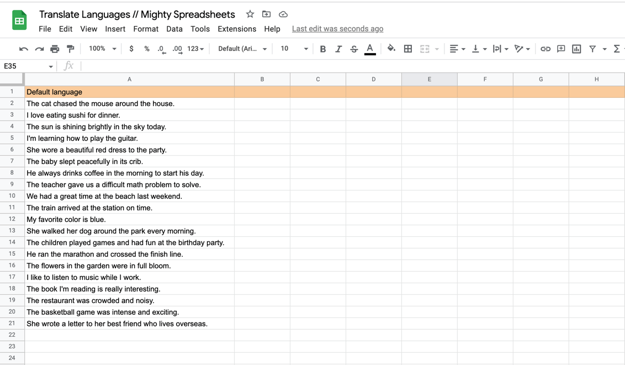Decrease decimal places
This screenshot has height=365, width=625.
[x=161, y=49]
